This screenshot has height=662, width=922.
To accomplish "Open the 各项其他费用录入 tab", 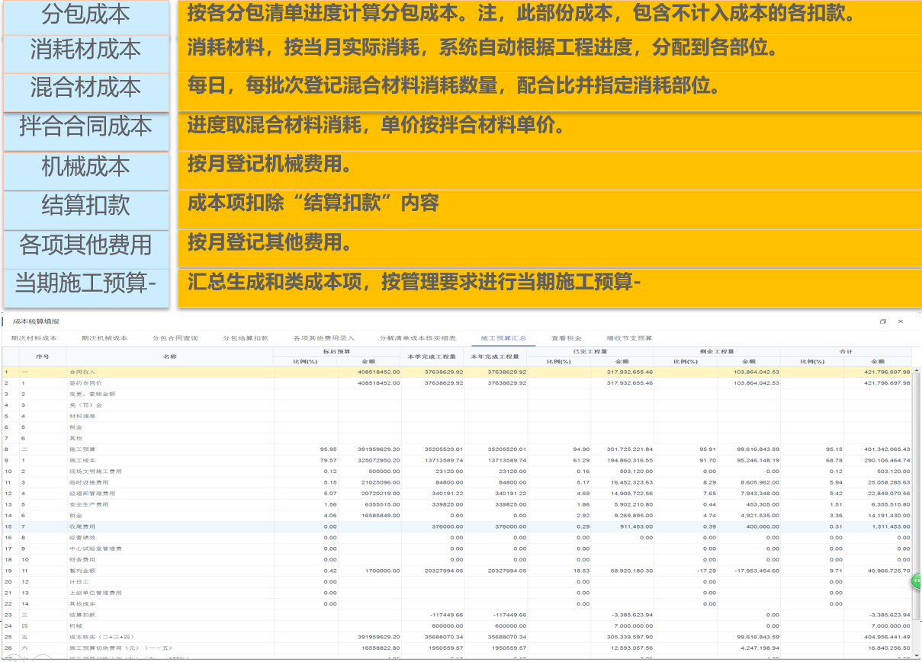I will pos(324,337).
